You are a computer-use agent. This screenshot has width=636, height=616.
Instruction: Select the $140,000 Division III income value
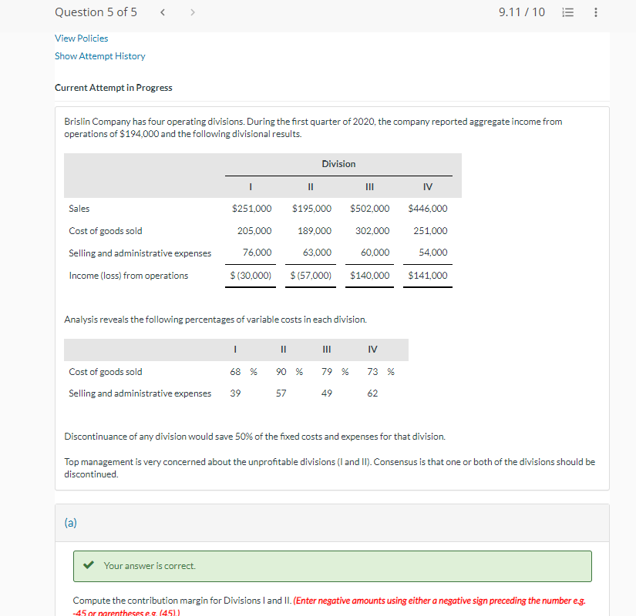coord(369,275)
